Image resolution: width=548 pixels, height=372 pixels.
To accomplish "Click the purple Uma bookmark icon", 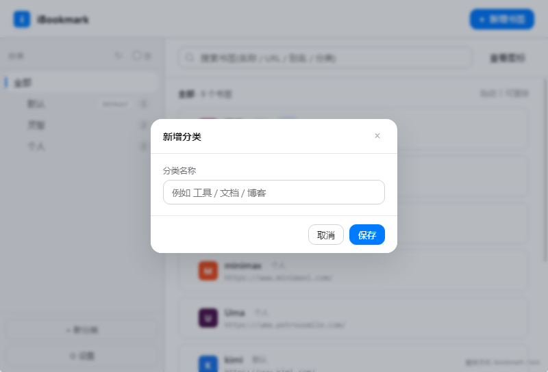I will (x=208, y=318).
